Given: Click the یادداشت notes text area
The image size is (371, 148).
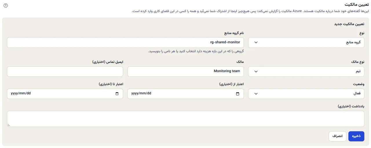Looking at the screenshot, I should [186, 119].
